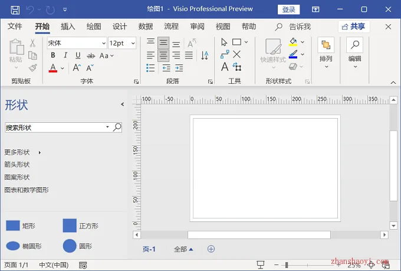Toggle align text bottom
Image resolution: width=401 pixels, height=271 pixels.
[x=176, y=44]
